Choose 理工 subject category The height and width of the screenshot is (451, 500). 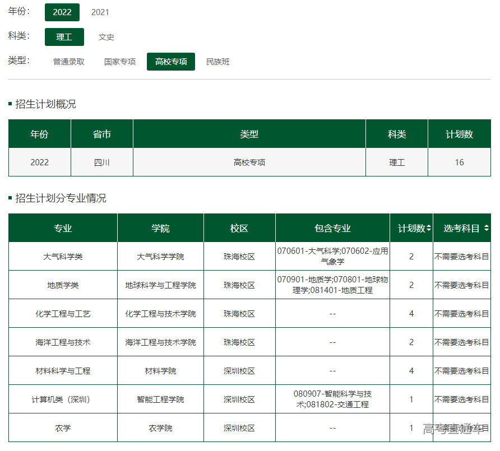tap(64, 37)
